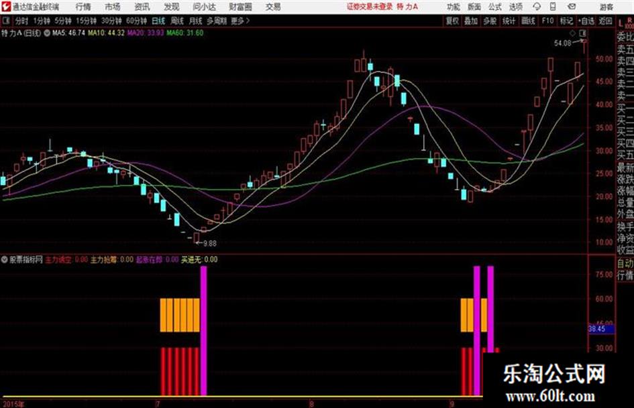Viewport: 634px width, 408px height.
Task: Click the diamond icon at chart top-right
Action: [x=572, y=33]
